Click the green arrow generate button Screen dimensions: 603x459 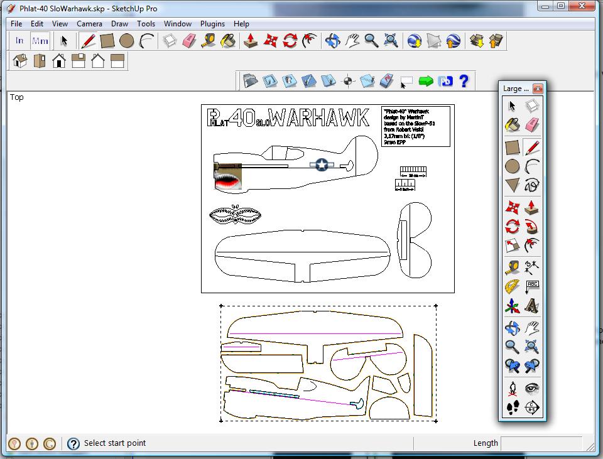[426, 81]
